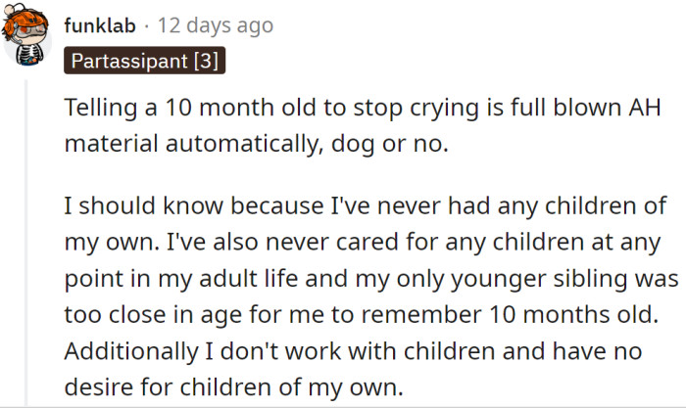
Task: Click the orange hair on the avatar
Action: point(24,21)
